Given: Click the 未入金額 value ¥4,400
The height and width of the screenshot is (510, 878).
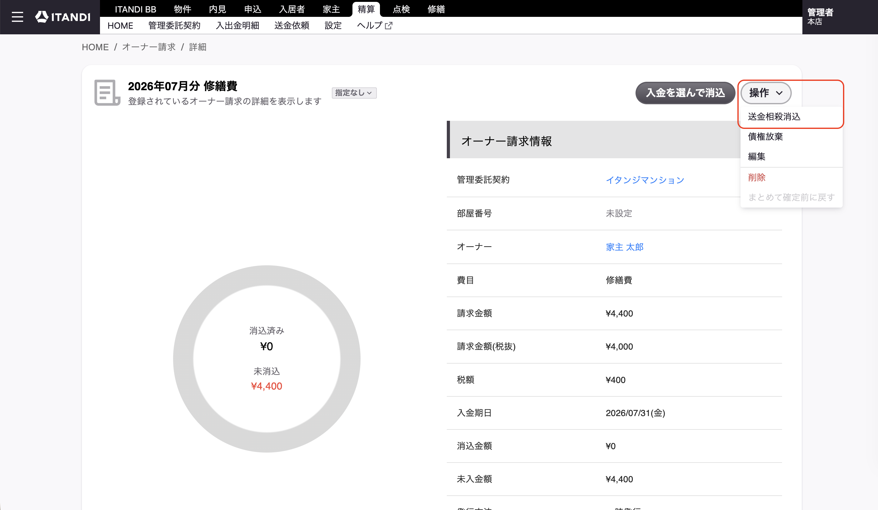Looking at the screenshot, I should (x=619, y=479).
